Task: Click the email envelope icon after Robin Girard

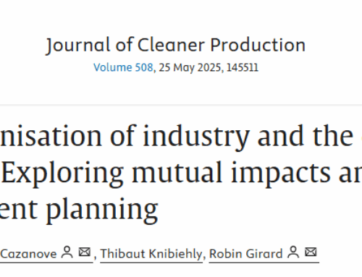Action: click(x=311, y=252)
